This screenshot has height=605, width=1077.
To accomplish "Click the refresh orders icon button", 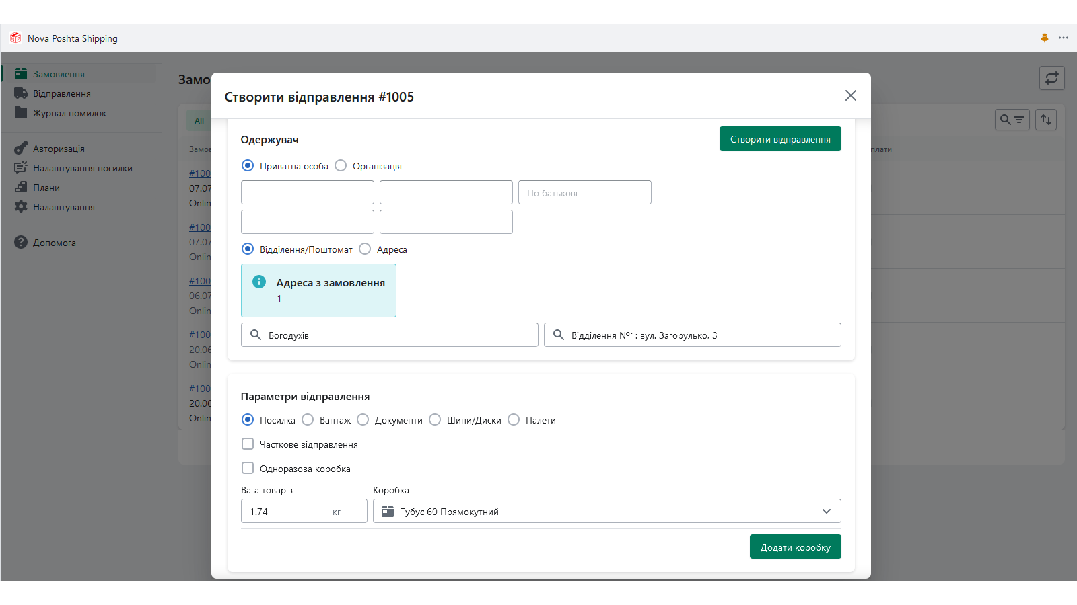I will 1051,78.
